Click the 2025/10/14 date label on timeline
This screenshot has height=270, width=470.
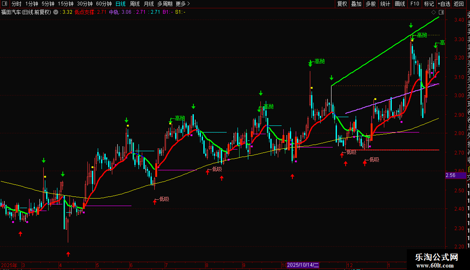tap(303, 265)
